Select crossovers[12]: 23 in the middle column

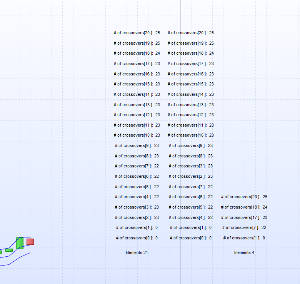click(x=190, y=115)
